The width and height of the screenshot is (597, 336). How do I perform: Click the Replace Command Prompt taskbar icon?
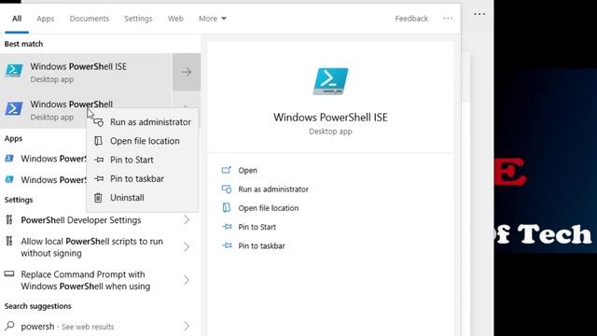(x=9, y=273)
